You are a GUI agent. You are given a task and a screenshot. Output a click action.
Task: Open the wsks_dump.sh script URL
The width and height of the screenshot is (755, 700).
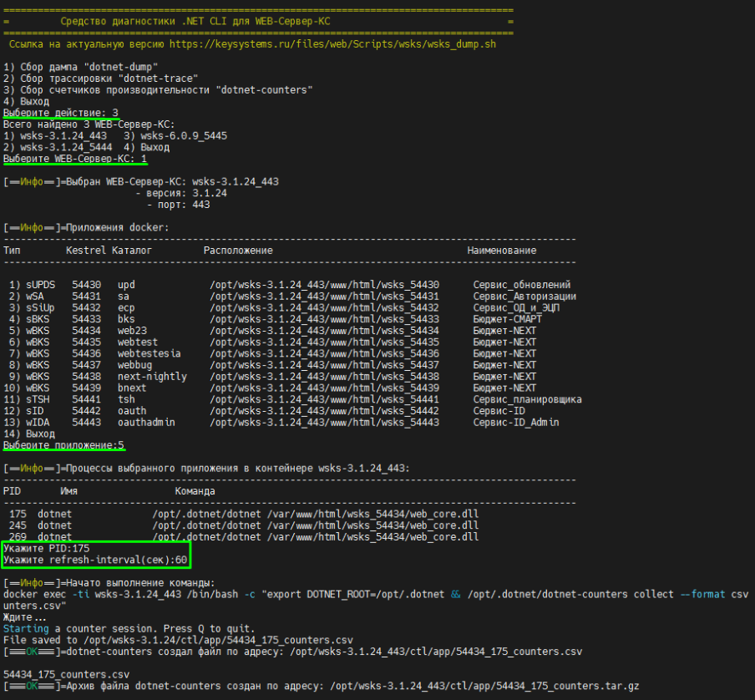(x=332, y=44)
